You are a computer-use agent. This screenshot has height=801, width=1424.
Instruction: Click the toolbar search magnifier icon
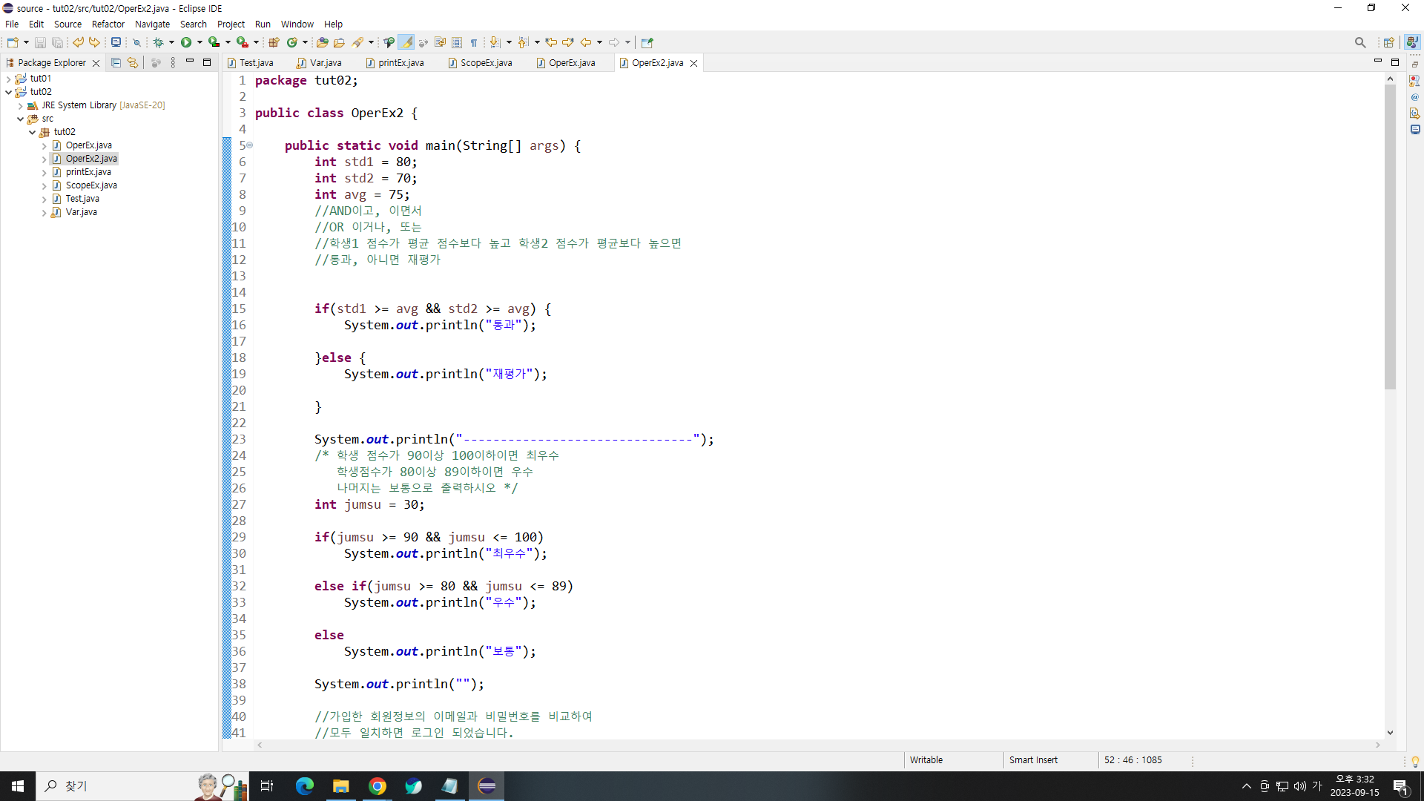tap(1359, 42)
